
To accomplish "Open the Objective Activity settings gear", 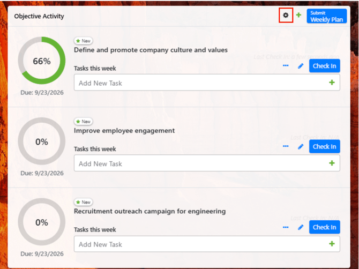I will click(286, 15).
